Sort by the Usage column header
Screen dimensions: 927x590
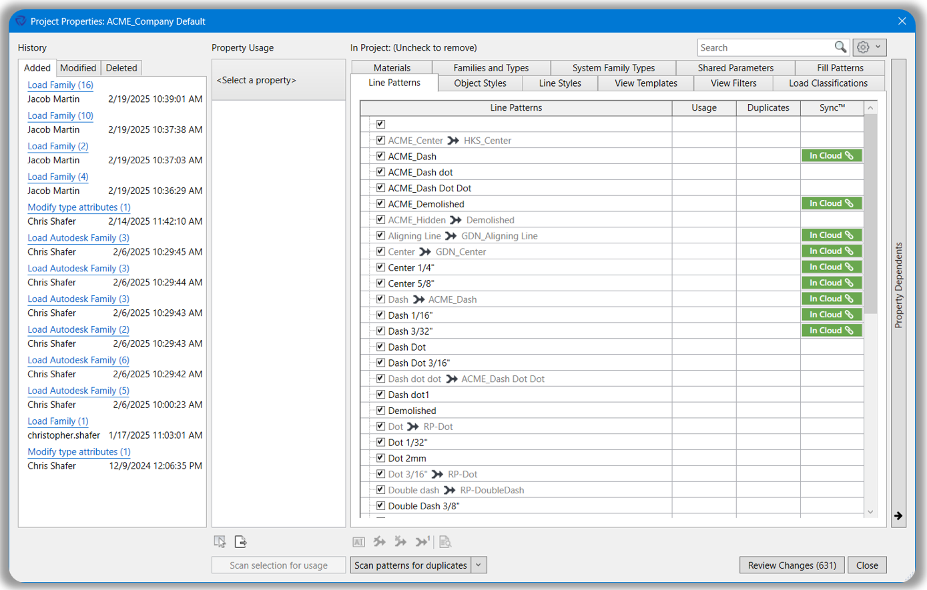[x=704, y=108]
